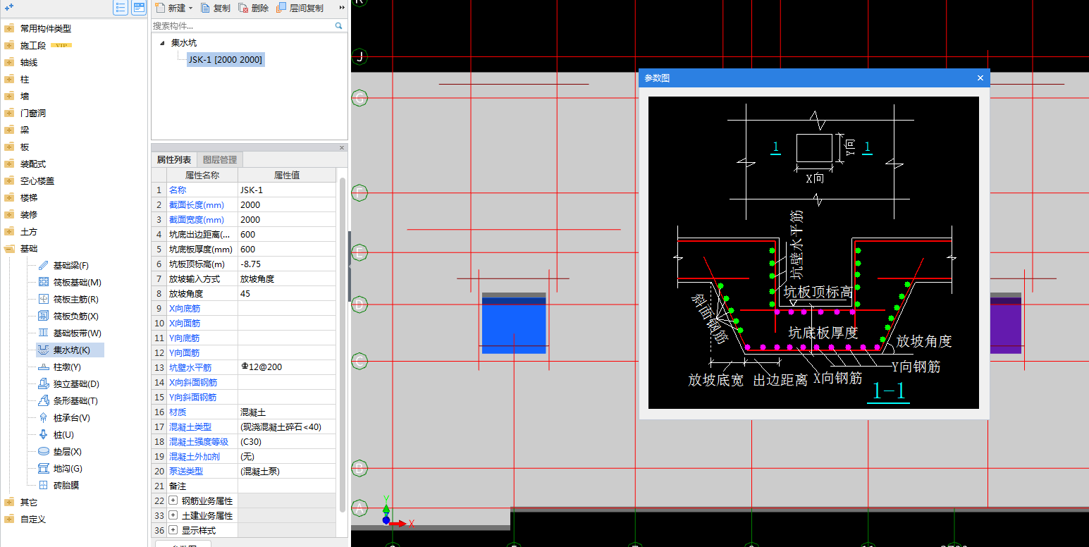
Task: Click the 混凝土强度等级 value (C30)
Action: [287, 441]
